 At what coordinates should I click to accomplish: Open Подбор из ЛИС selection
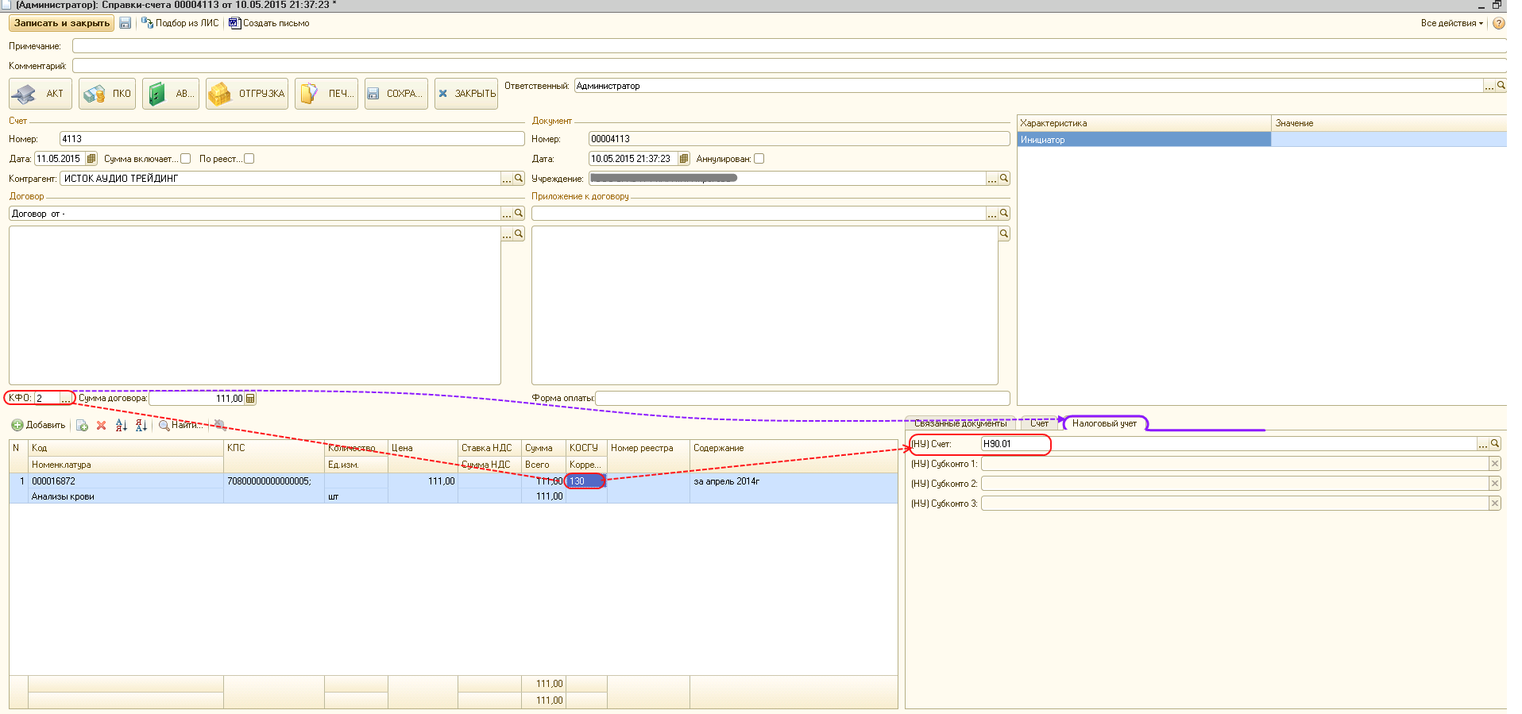[180, 23]
